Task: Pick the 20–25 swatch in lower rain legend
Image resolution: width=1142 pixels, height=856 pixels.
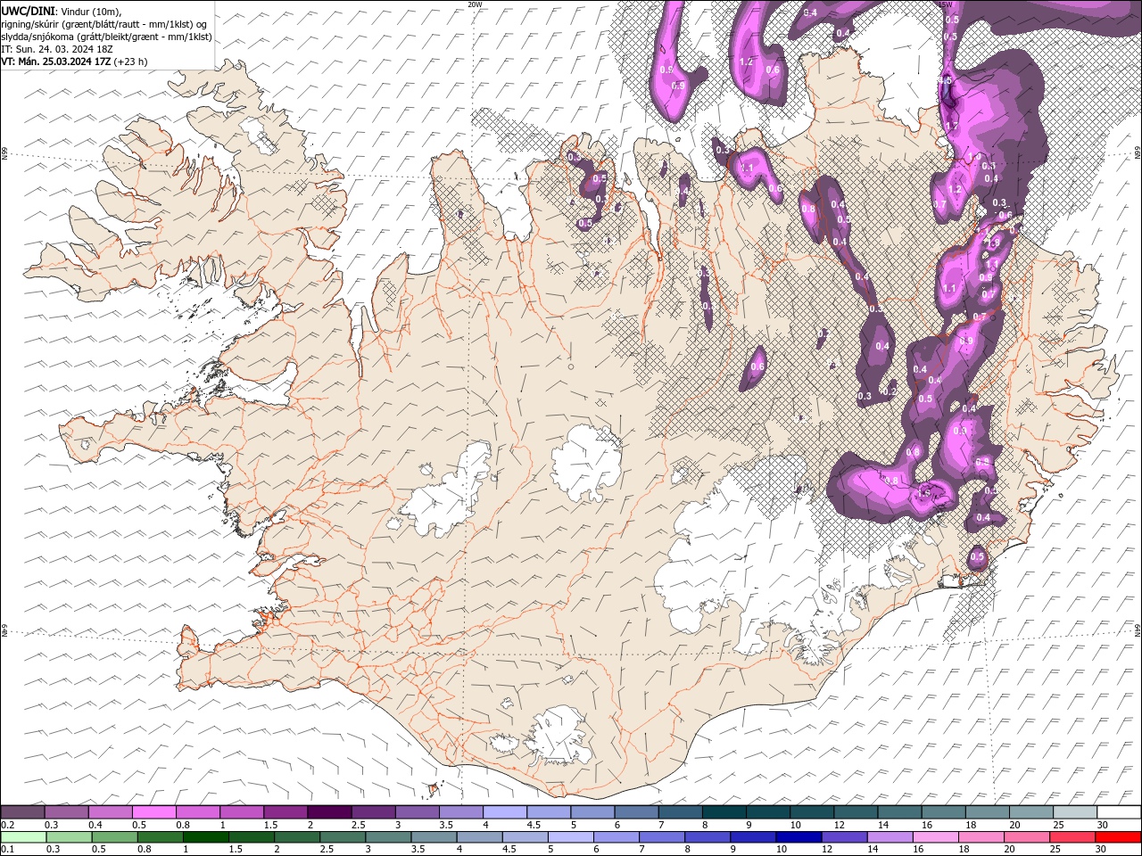Action: click(1026, 837)
